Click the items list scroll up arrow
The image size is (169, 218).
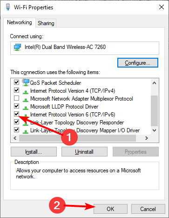coord(154,83)
